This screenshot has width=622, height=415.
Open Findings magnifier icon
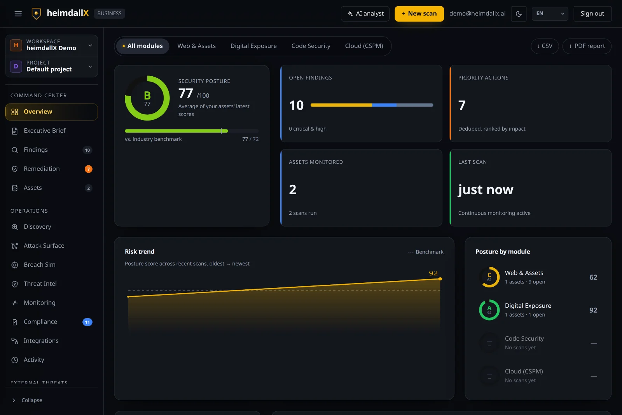click(15, 150)
